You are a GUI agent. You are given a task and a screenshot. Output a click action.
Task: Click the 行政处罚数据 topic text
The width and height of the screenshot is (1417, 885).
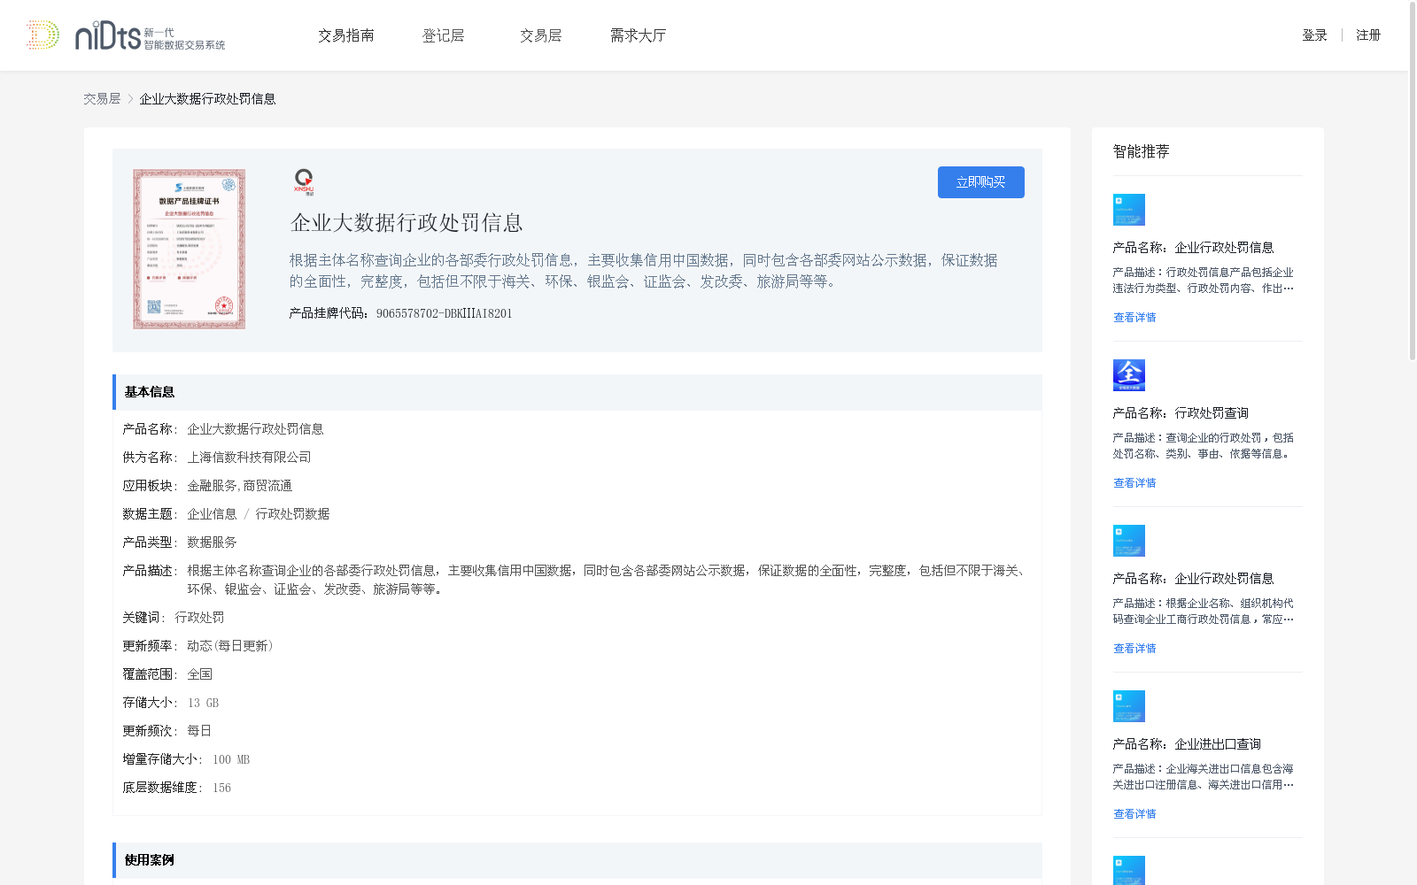click(x=292, y=514)
